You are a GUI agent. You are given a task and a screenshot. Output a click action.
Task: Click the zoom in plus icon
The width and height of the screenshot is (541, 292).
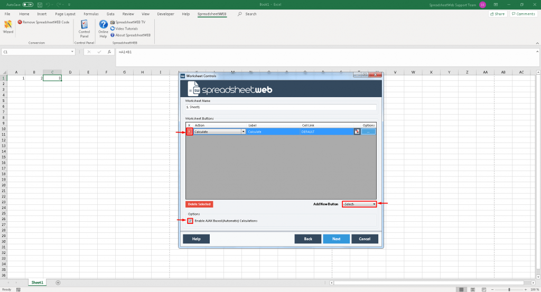pos(526,289)
